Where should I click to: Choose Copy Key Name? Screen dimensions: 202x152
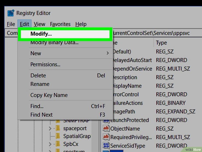click(49, 95)
